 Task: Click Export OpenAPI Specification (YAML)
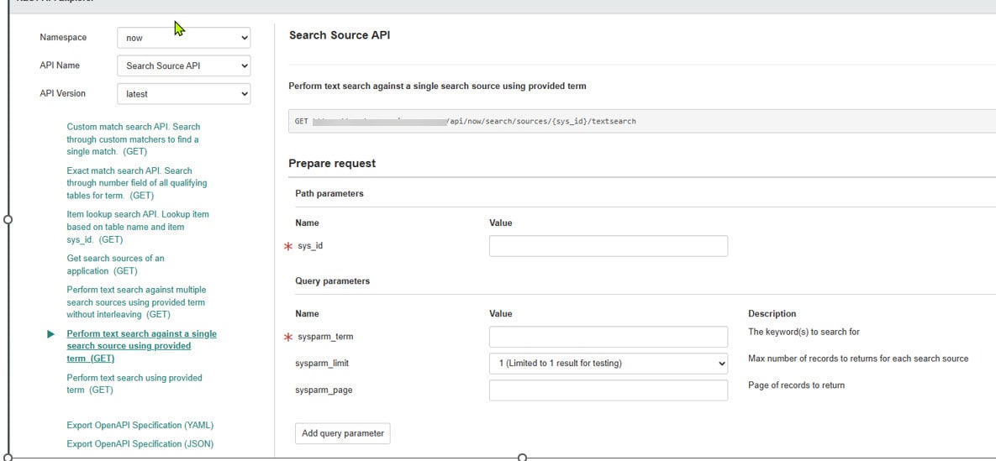click(140, 425)
